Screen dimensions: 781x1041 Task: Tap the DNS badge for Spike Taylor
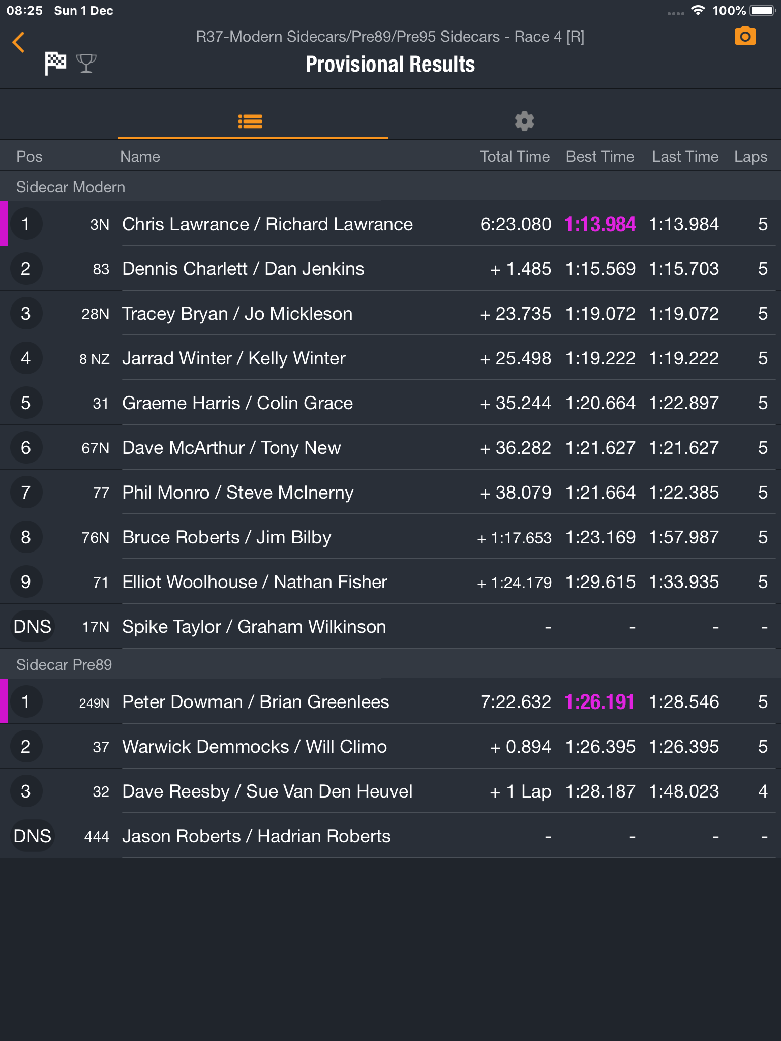tap(32, 626)
